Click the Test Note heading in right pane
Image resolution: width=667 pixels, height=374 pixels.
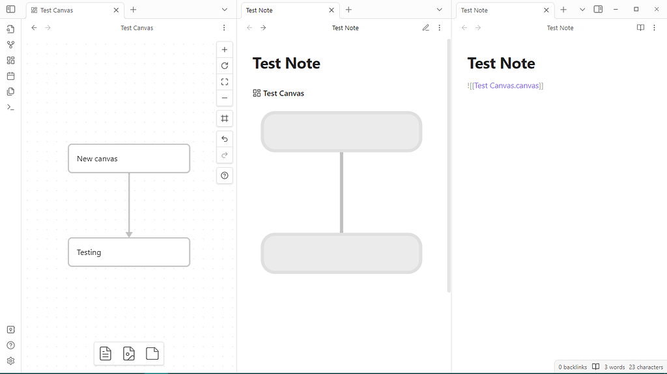(x=501, y=63)
